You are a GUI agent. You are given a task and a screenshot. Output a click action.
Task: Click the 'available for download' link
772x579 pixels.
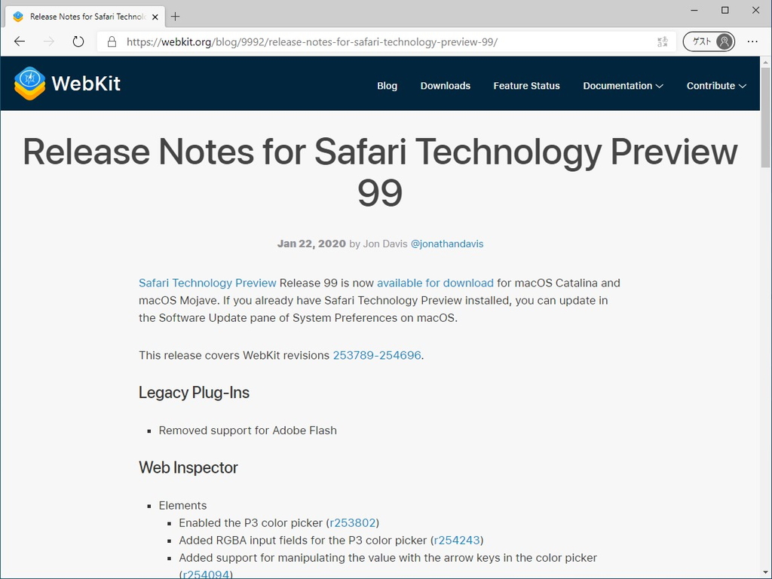[x=435, y=283]
